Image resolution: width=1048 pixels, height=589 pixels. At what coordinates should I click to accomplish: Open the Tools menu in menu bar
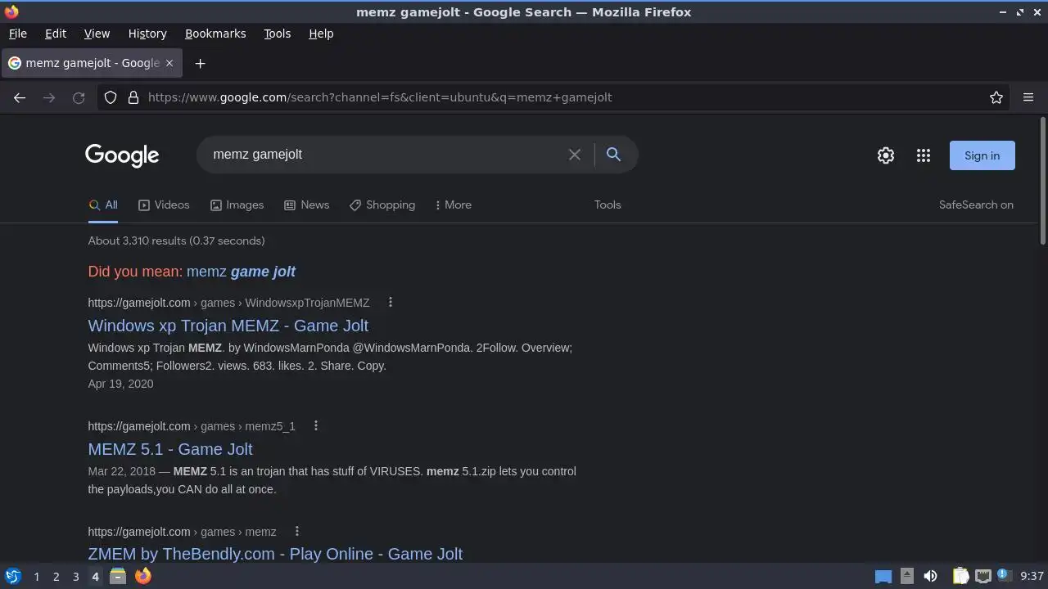click(277, 34)
